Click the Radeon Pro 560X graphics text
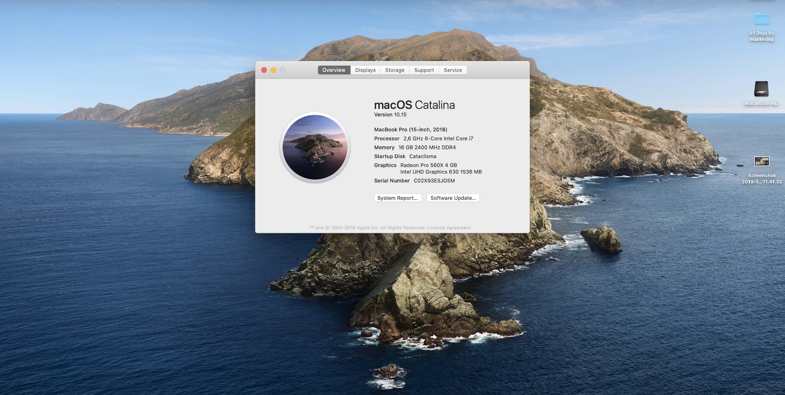 [x=429, y=165]
